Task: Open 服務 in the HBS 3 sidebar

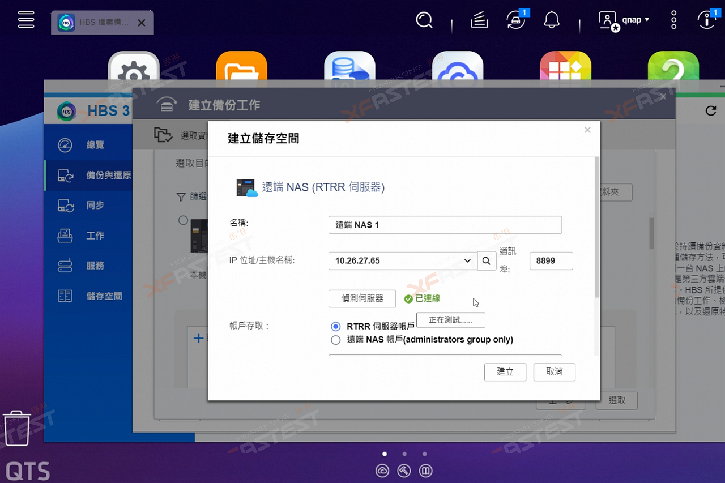Action: click(88, 266)
